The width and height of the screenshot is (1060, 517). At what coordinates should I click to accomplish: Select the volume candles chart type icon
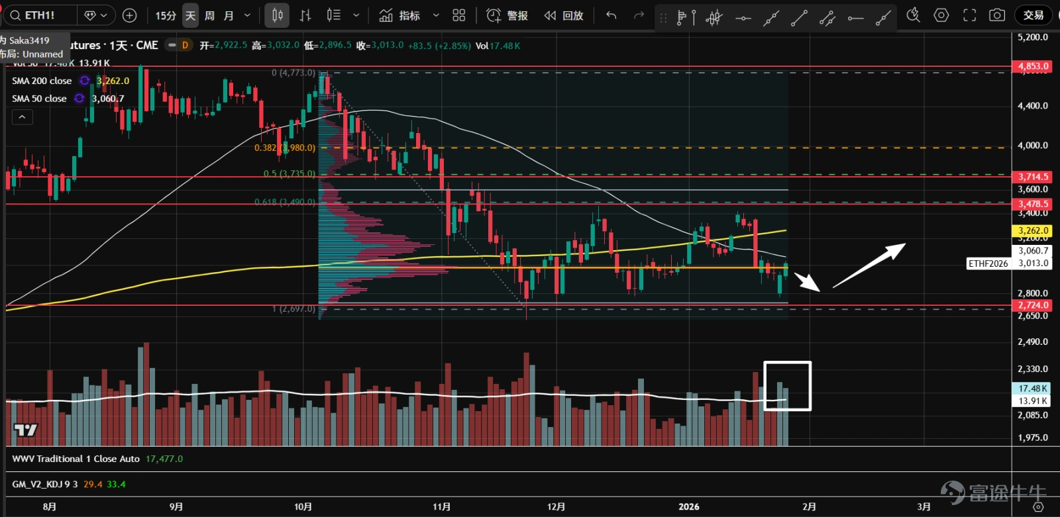point(334,15)
